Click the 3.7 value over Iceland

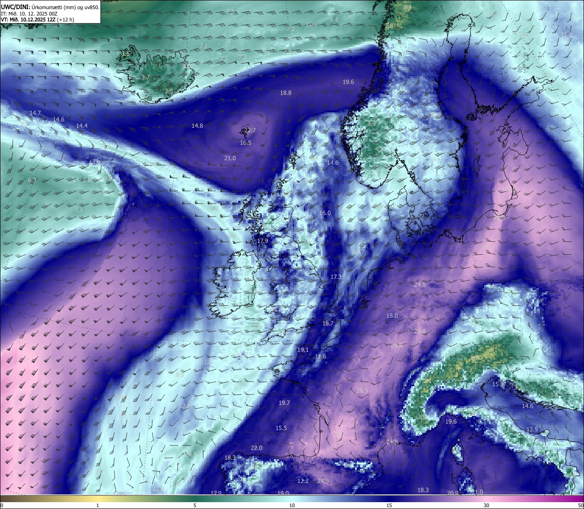click(x=145, y=78)
